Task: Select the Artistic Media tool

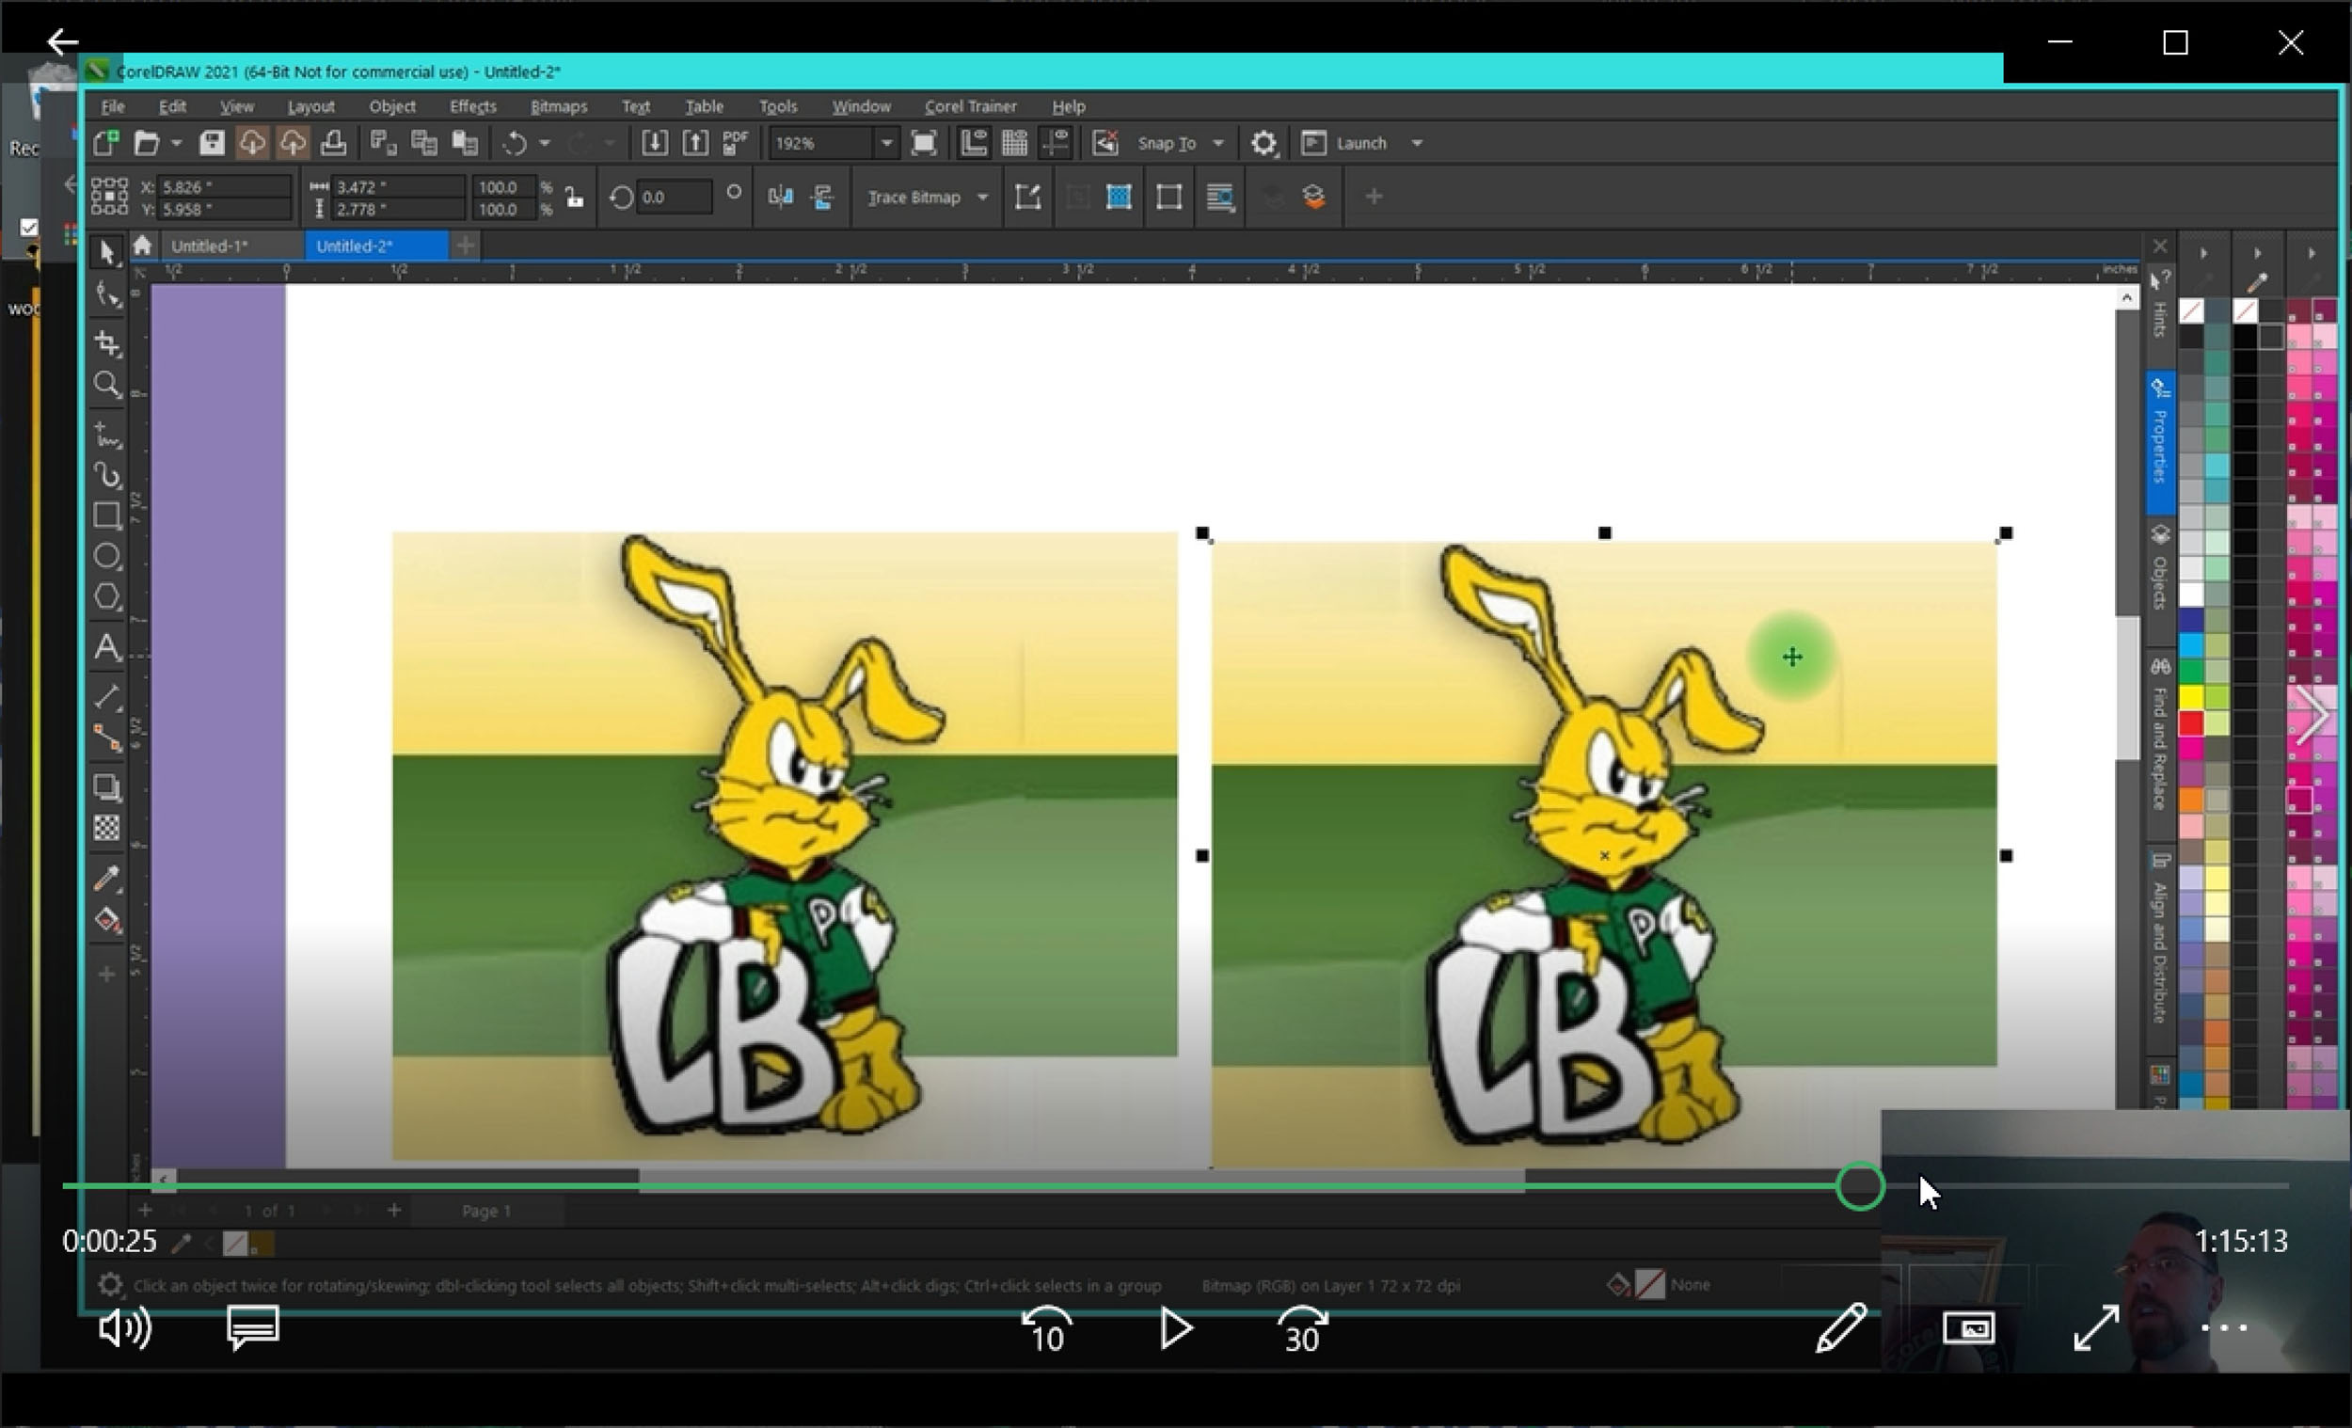Action: (107, 475)
